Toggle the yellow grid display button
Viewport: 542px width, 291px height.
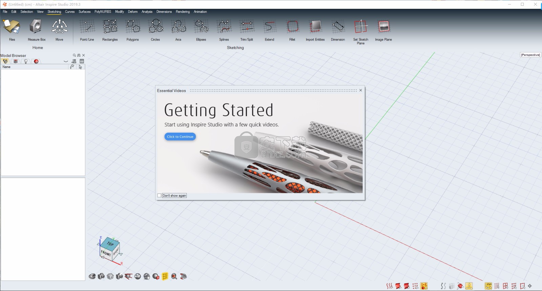pos(165,276)
